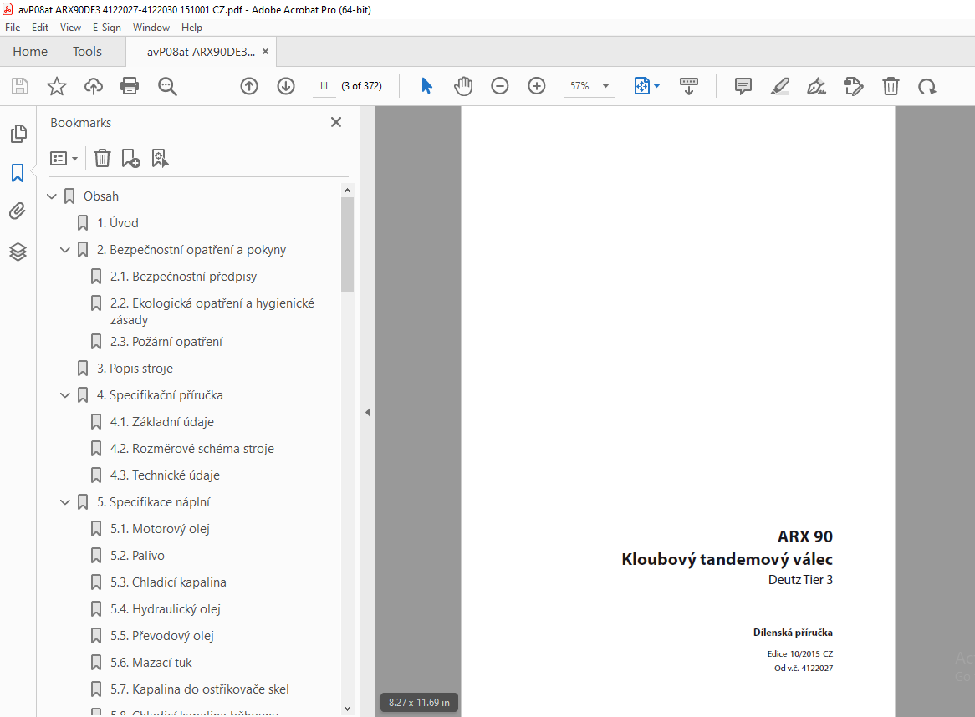This screenshot has width=975, height=717.
Task: Close the Bookmarks panel
Action: pos(336,122)
